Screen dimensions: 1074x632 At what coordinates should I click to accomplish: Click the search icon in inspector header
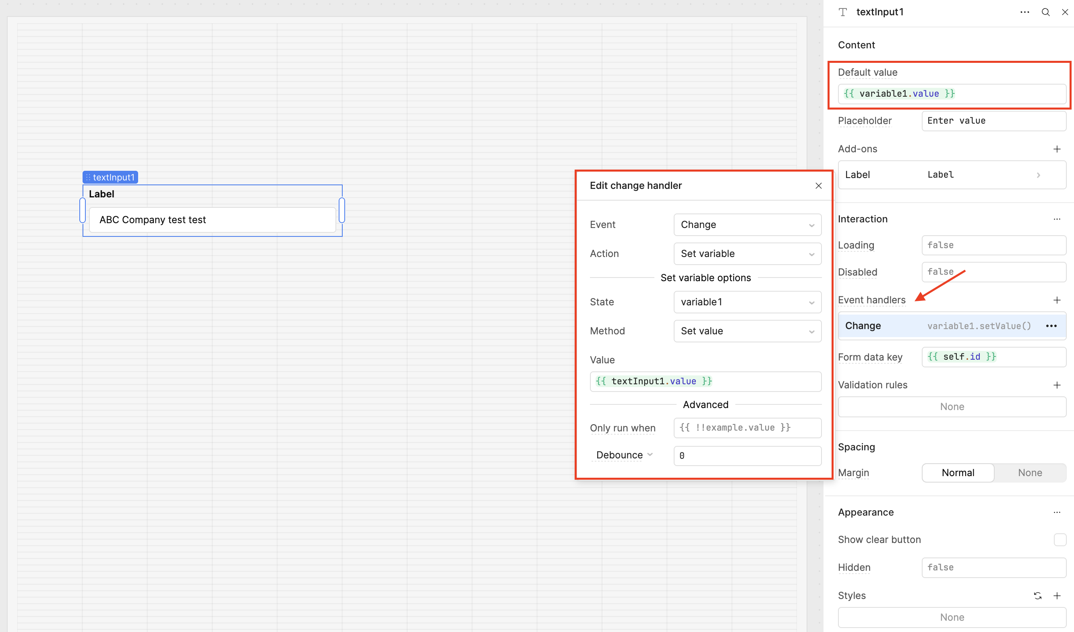click(1045, 12)
